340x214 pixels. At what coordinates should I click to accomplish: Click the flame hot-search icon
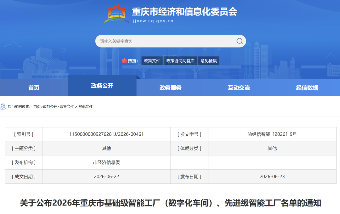[x=124, y=61]
